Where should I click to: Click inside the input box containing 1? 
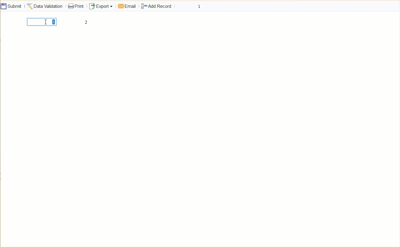pyautogui.click(x=40, y=22)
